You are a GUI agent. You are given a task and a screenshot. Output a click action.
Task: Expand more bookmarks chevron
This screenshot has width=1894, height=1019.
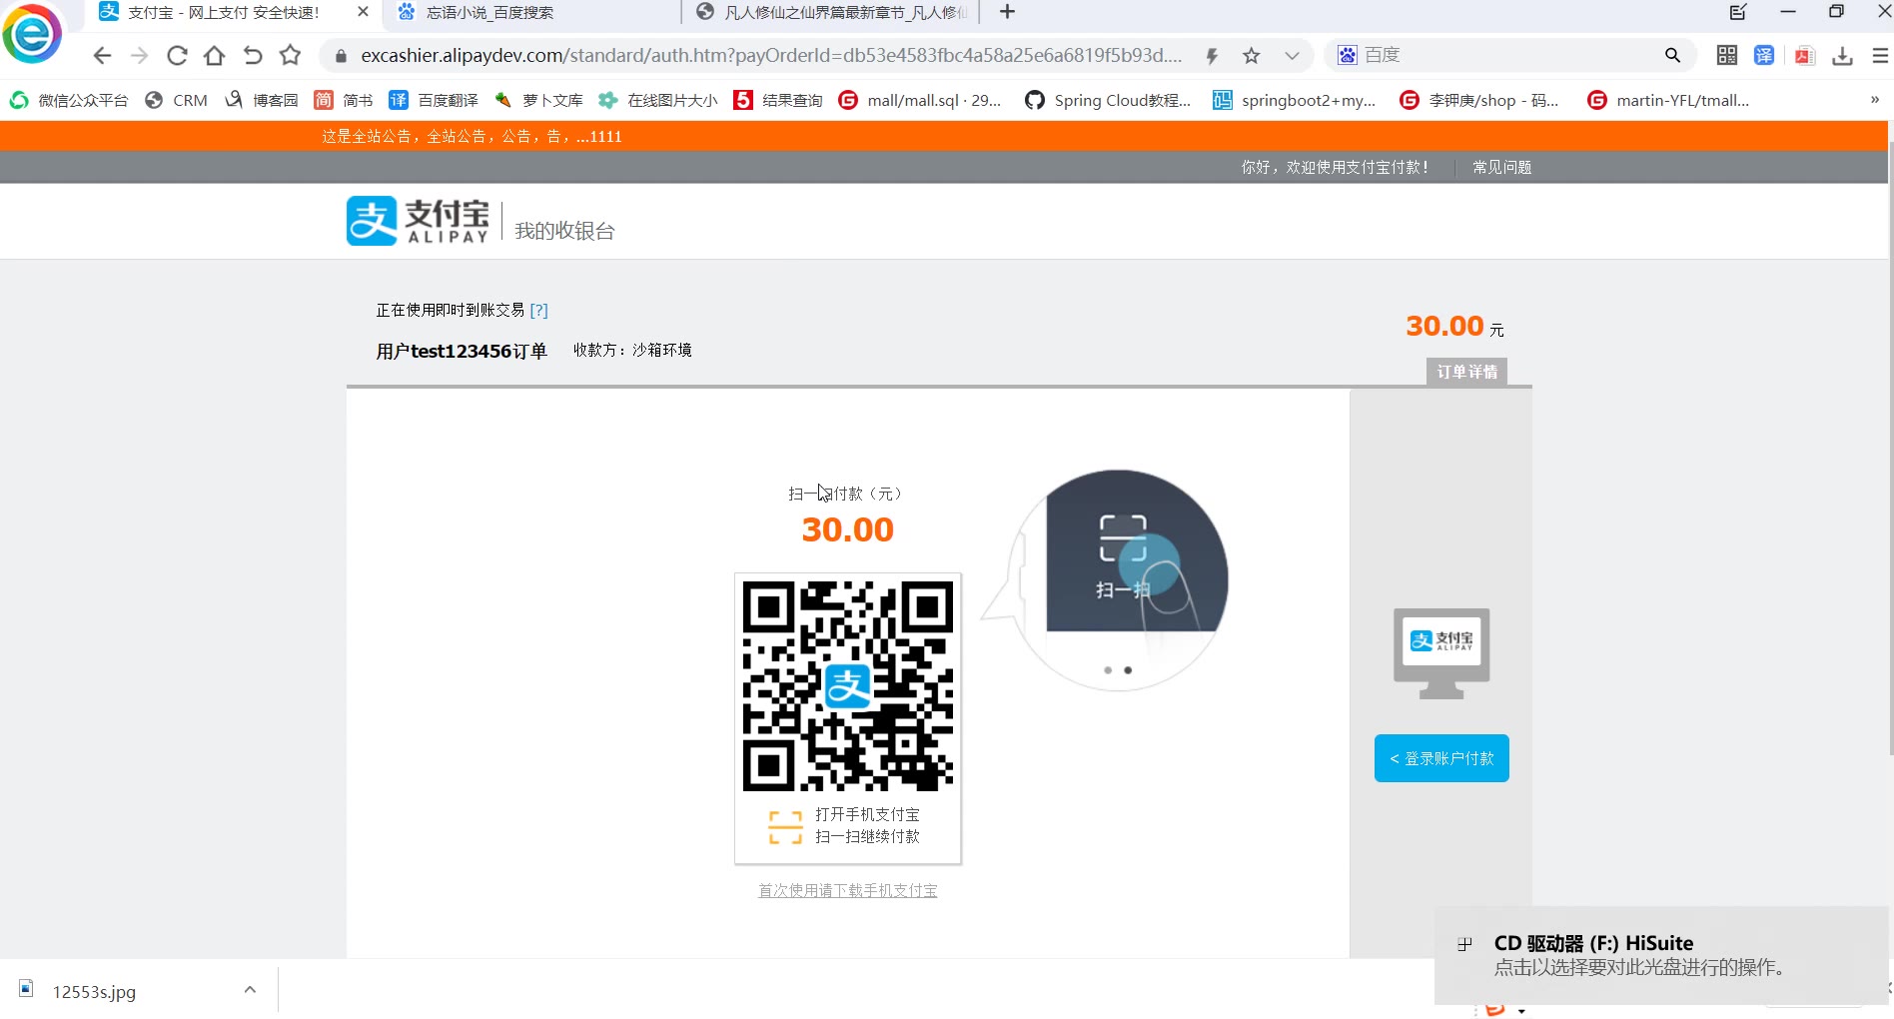tap(1875, 99)
